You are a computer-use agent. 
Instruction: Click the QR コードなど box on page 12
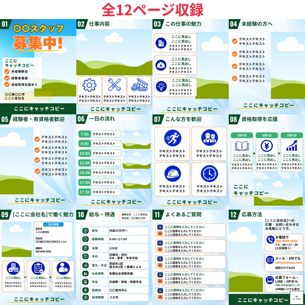pos(296,298)
